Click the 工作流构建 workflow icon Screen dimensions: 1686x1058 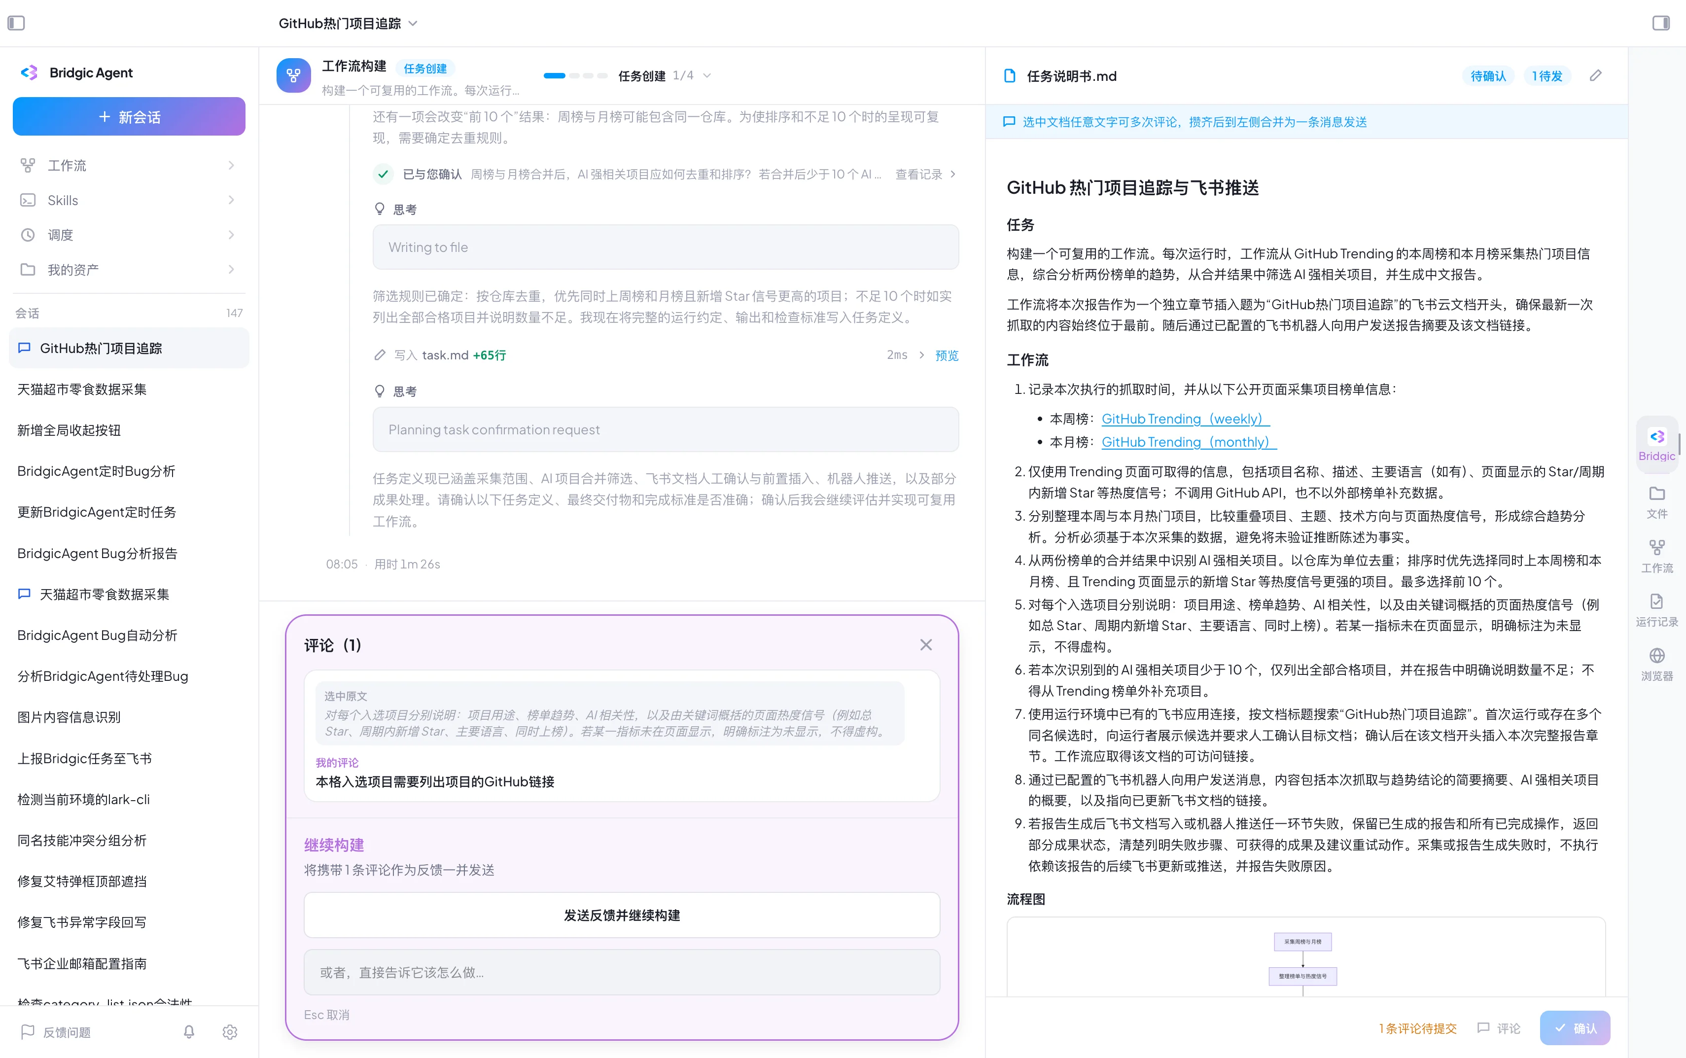click(293, 75)
